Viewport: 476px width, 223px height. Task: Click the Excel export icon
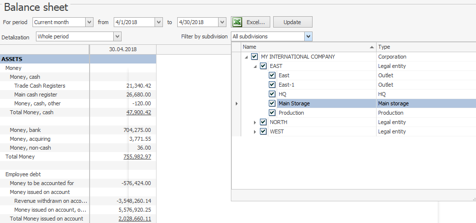pyautogui.click(x=237, y=22)
